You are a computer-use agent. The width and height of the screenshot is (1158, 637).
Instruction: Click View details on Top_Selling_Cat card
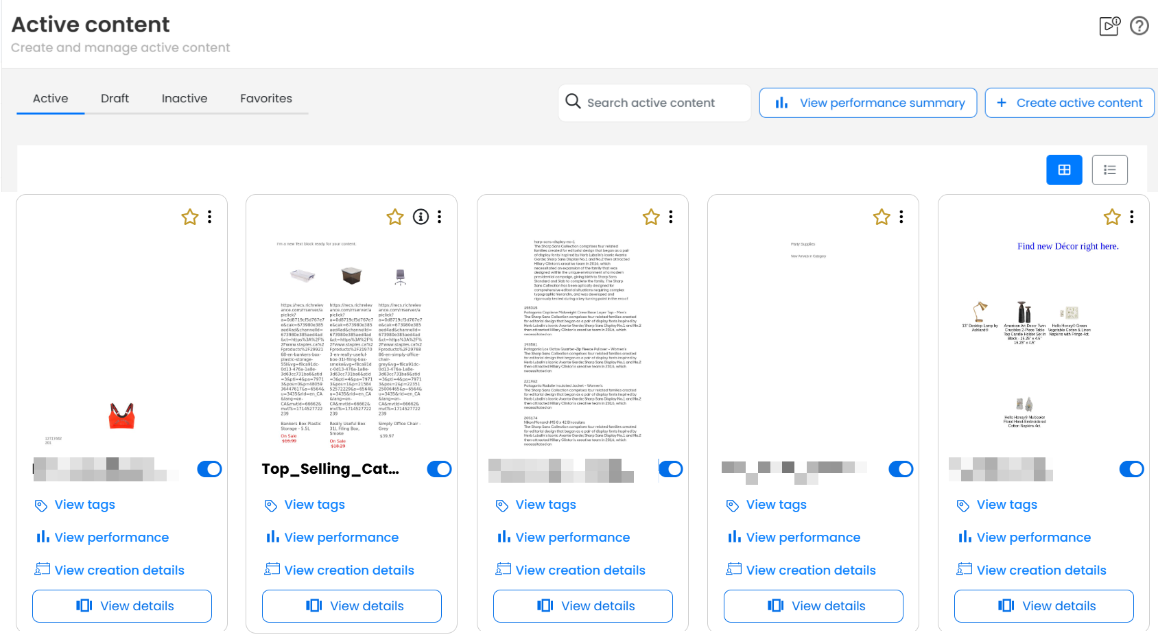click(352, 606)
